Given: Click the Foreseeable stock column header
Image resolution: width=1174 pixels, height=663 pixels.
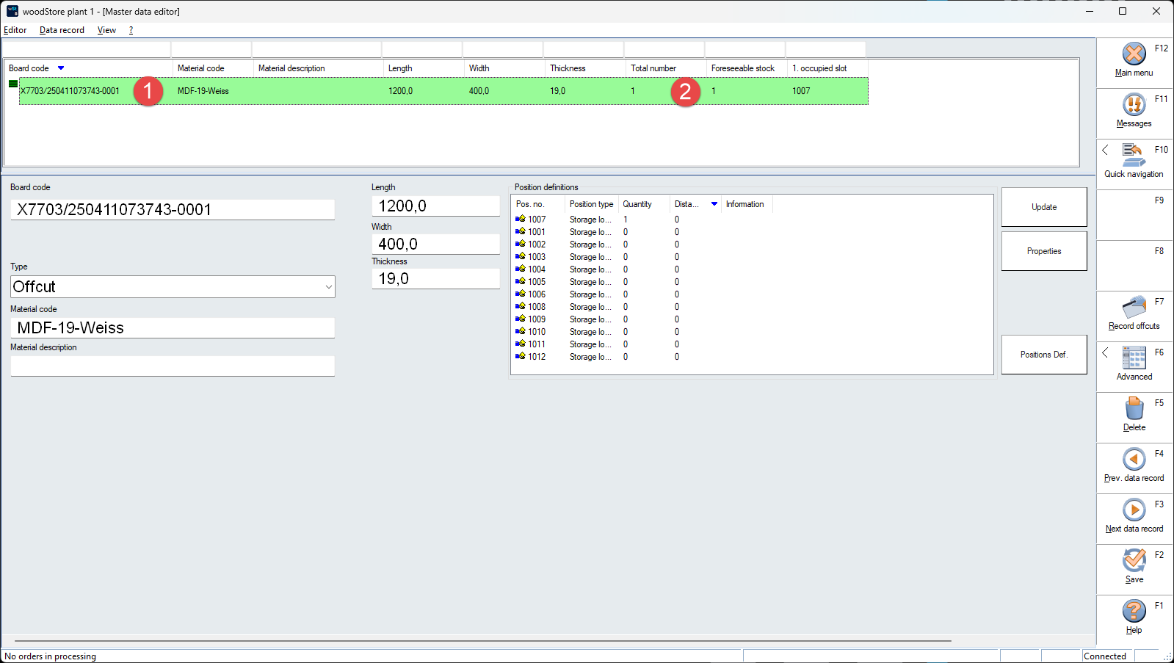Looking at the screenshot, I should click(x=746, y=68).
